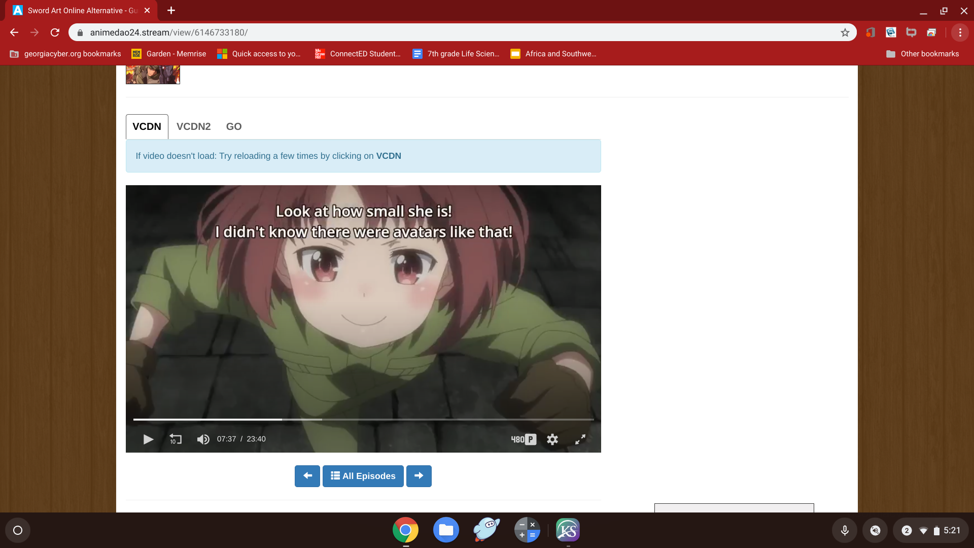Open the rocket app on shelf

point(486,530)
